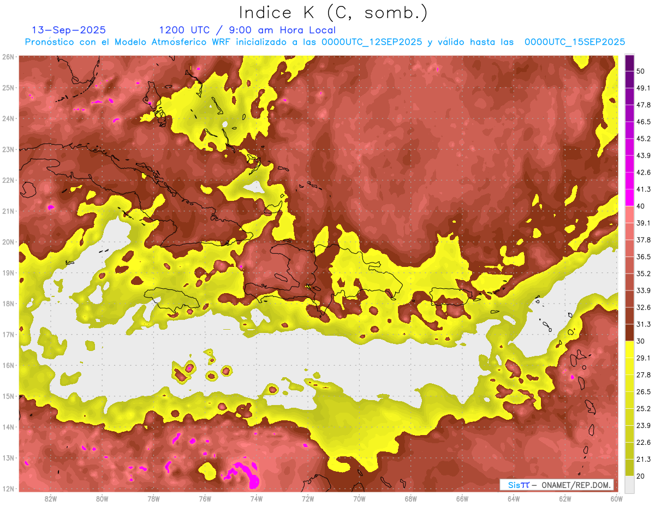Viewport: 655px width, 506px height.
Task: Click the longitude label "62W"
Action: 565,498
